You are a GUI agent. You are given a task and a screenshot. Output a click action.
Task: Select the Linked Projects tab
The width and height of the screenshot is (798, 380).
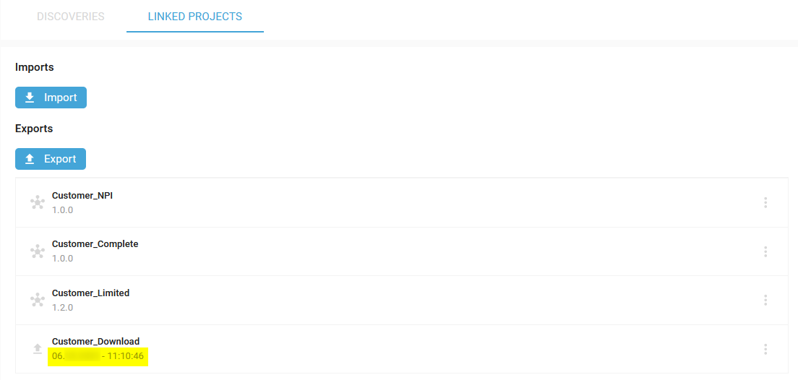(195, 17)
